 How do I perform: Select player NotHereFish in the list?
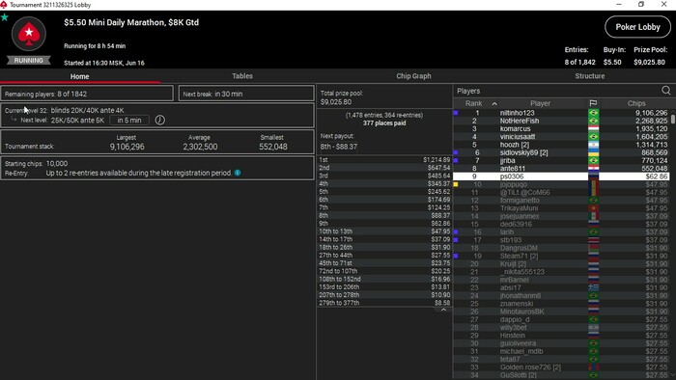[x=520, y=121]
